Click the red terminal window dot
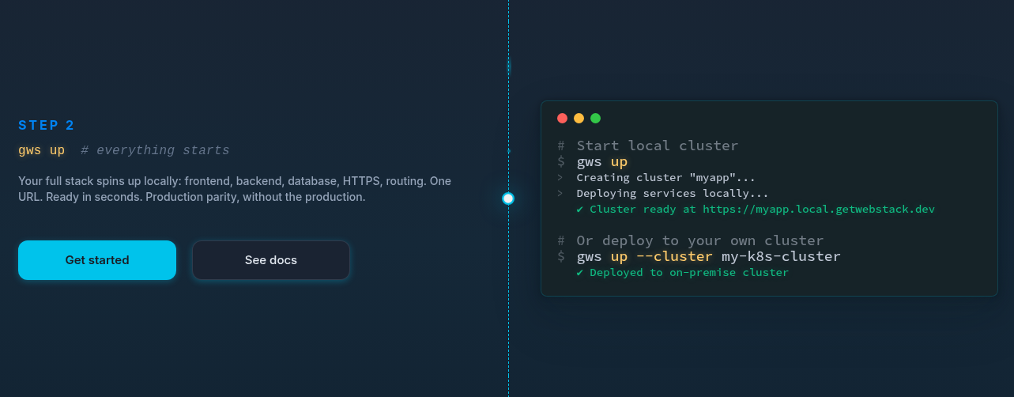Viewport: 1014px width, 397px height. coord(563,119)
